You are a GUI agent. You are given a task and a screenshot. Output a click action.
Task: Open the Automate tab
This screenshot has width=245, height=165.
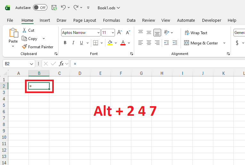coord(186,20)
